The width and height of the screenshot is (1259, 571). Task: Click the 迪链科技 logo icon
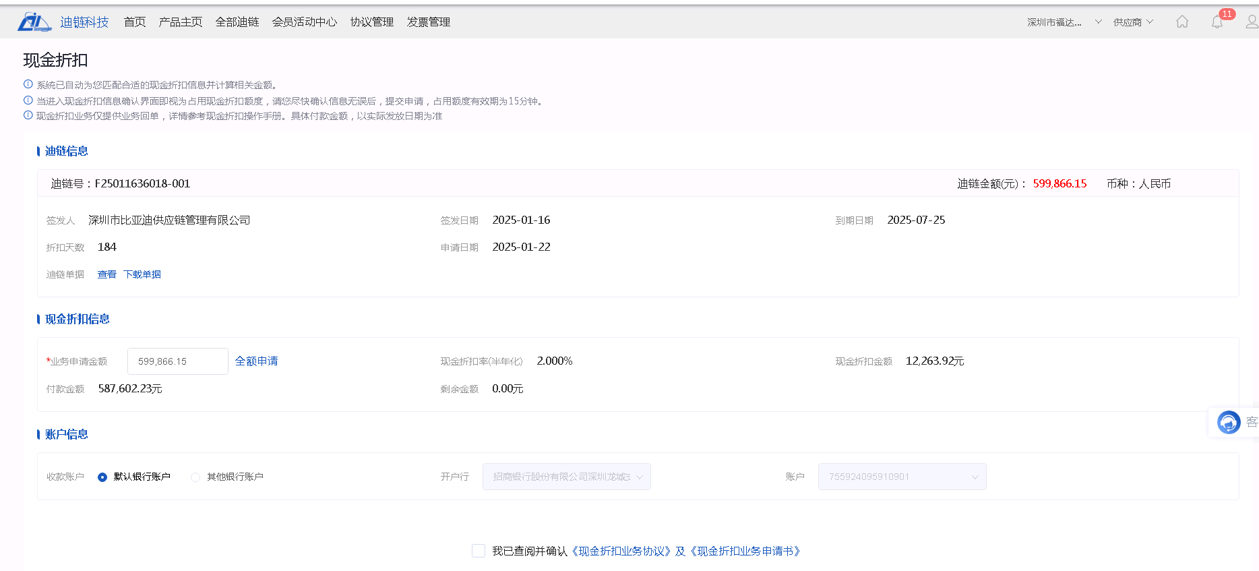coord(34,22)
